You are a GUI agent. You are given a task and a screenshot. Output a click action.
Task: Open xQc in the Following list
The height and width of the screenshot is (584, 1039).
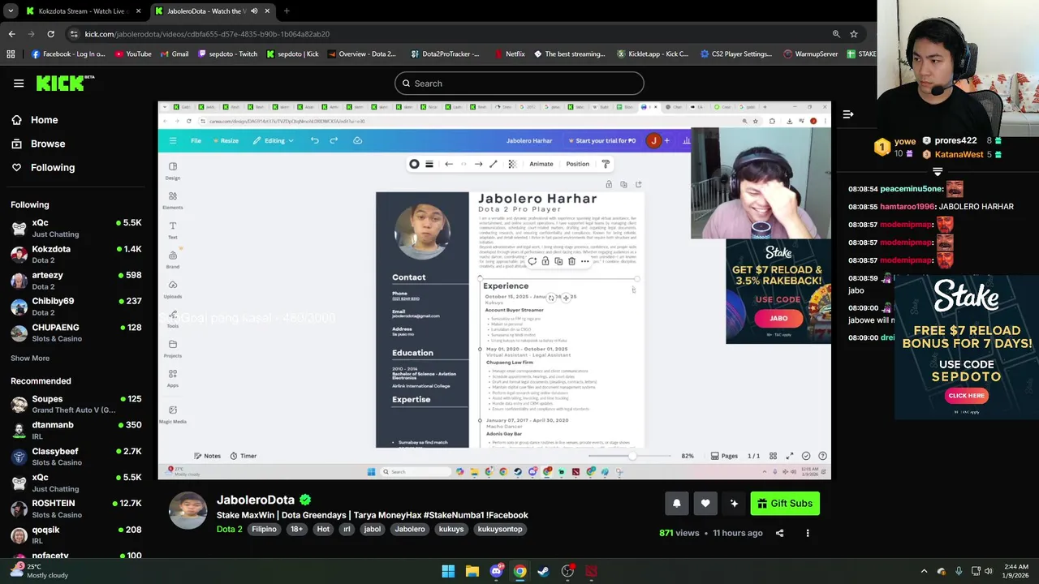[x=75, y=228]
